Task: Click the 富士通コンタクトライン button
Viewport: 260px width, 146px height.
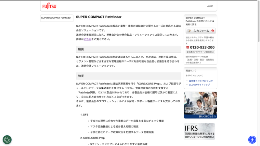Action: 200,52
